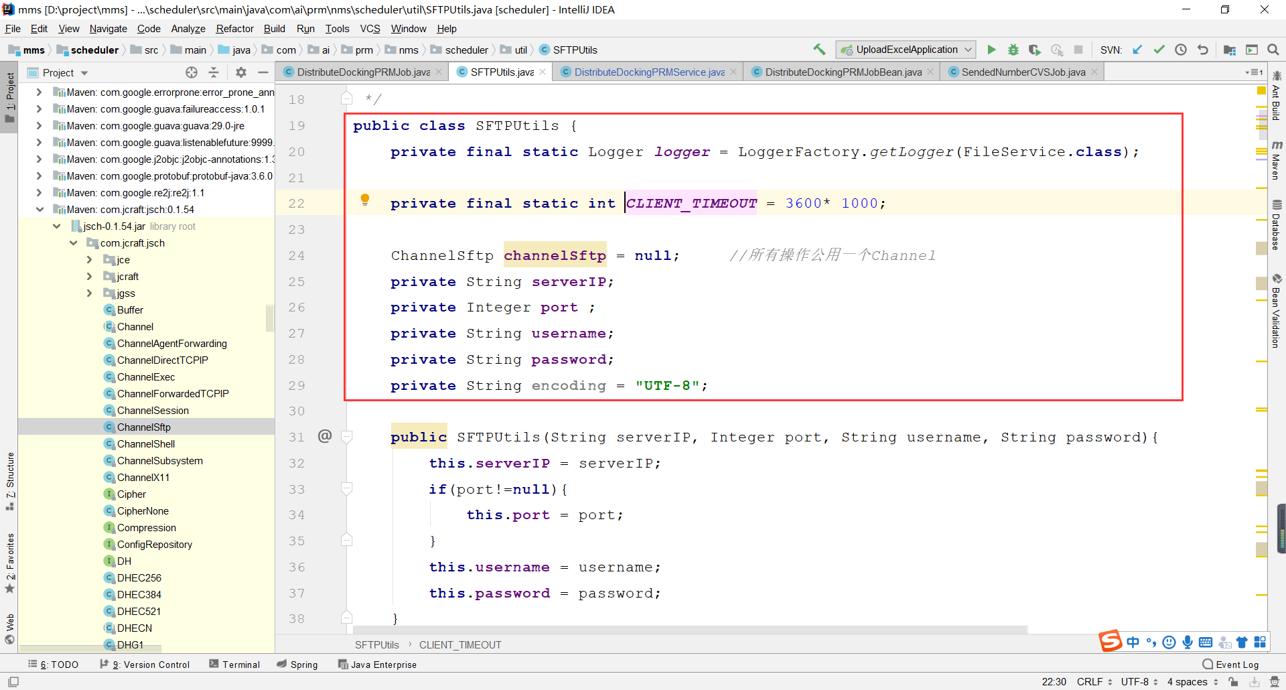Toggle the Web tool window stripe button
This screenshot has height=690, width=1286.
pyautogui.click(x=9, y=629)
